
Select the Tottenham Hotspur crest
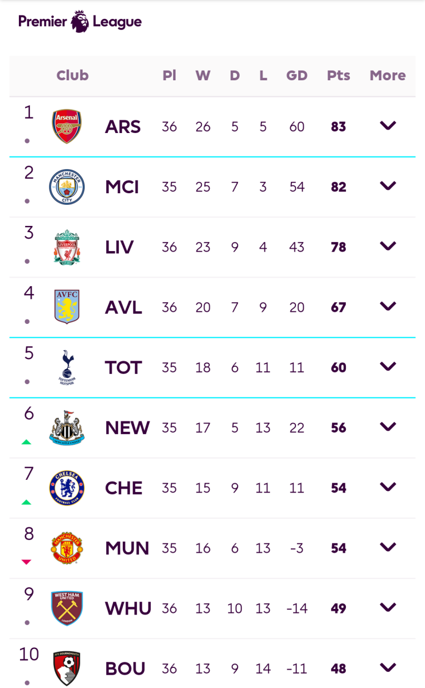click(67, 368)
